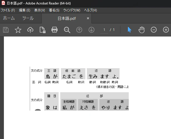
Task: Open the ファイル (F) menu
Action: [8, 10]
